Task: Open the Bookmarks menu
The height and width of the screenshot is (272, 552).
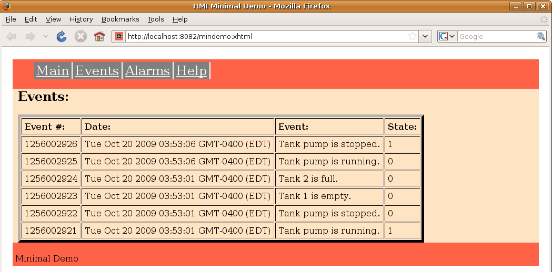Action: [x=120, y=19]
